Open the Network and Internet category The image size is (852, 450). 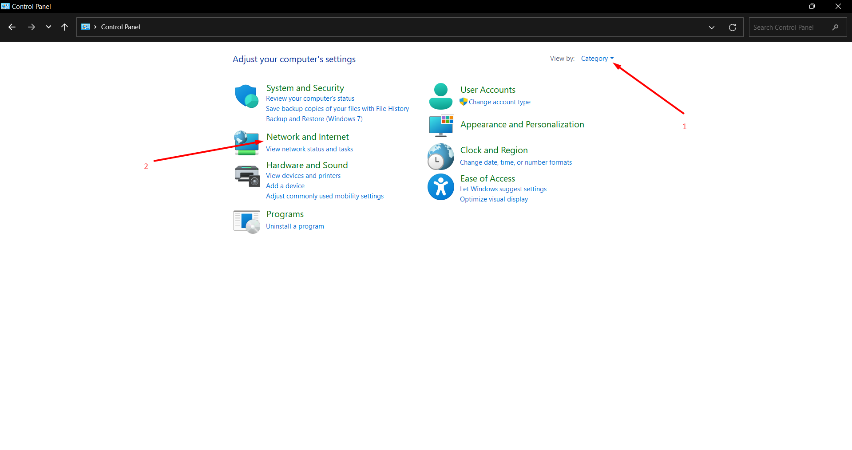pyautogui.click(x=308, y=137)
